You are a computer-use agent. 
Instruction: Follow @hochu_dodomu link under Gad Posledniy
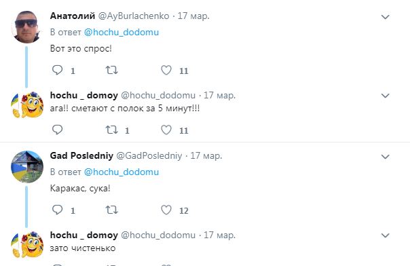click(122, 172)
